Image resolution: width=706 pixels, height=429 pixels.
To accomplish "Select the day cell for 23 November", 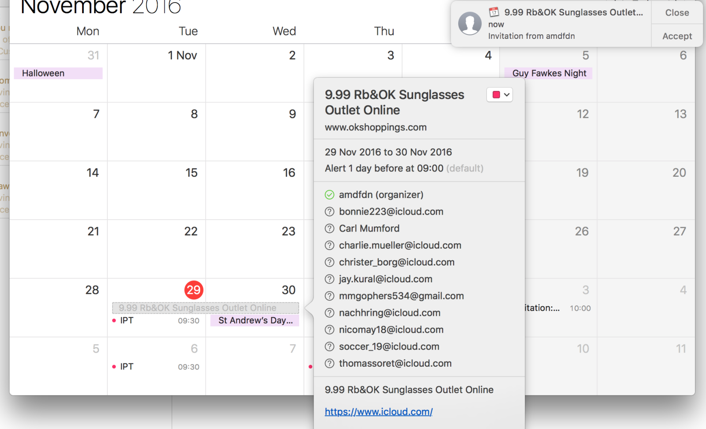I will click(255, 249).
